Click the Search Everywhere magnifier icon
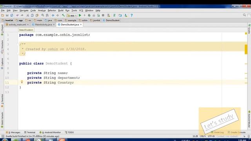This screenshot has width=251, height=141. pyautogui.click(x=244, y=15)
